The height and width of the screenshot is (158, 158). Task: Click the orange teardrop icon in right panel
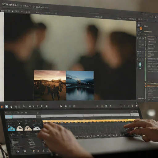point(141,28)
